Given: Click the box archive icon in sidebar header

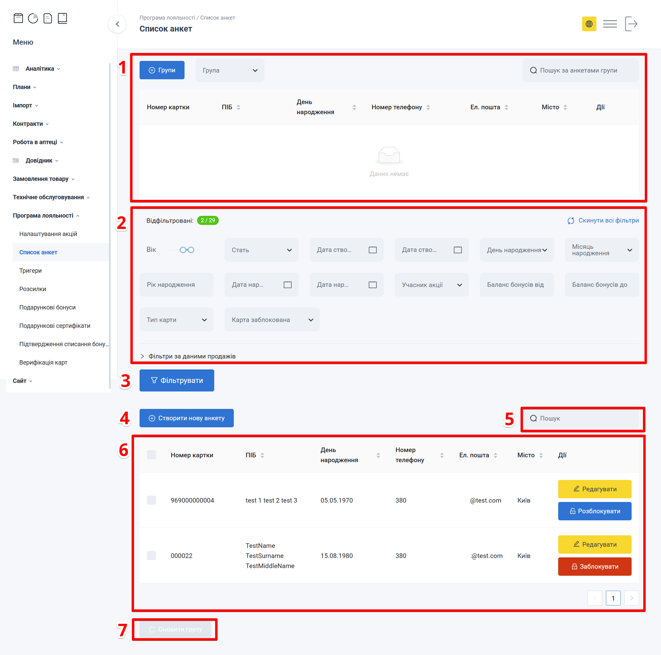Looking at the screenshot, I should 18,18.
